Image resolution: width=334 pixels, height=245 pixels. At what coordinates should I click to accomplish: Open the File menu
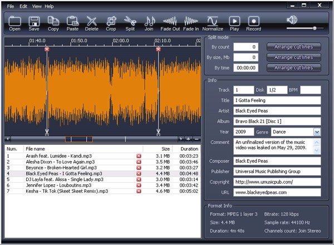10,6
